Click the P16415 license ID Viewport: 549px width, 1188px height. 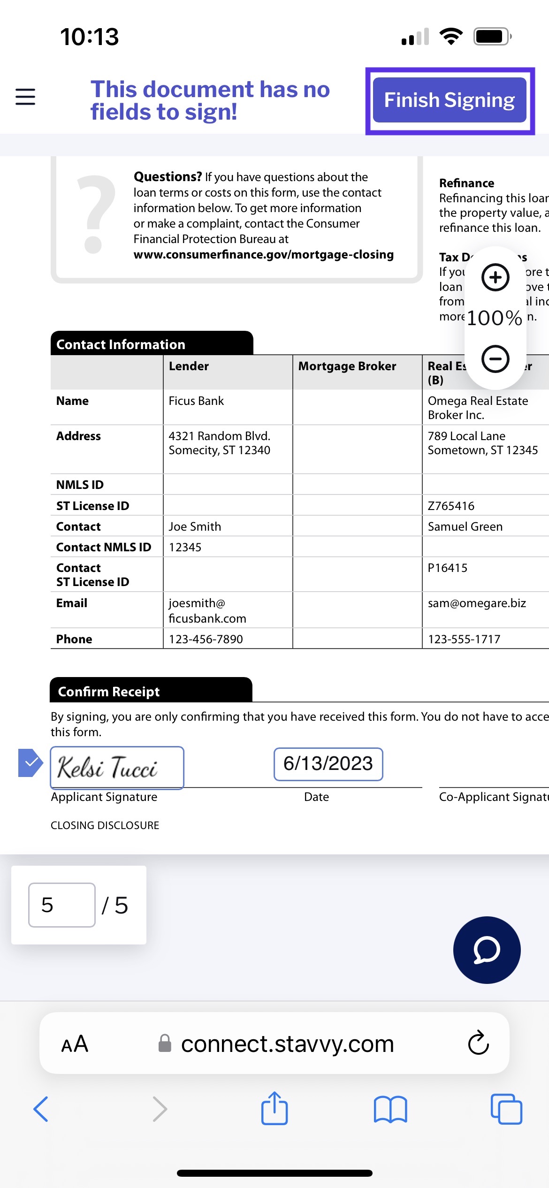click(448, 568)
